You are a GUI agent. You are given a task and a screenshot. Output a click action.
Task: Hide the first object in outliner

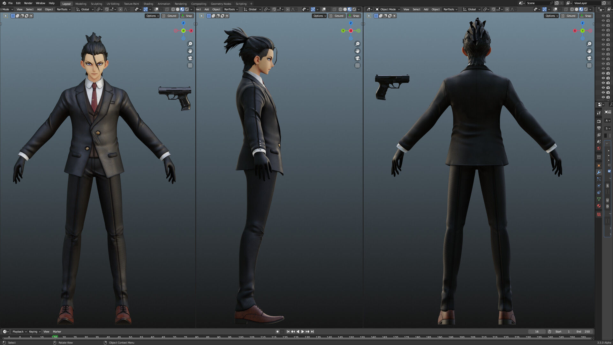(x=603, y=16)
